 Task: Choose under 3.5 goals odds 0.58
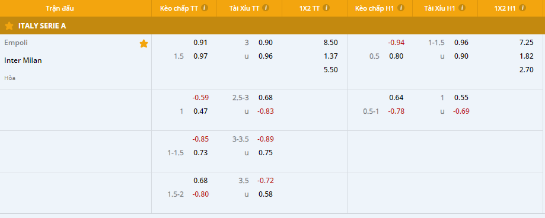click(x=266, y=194)
